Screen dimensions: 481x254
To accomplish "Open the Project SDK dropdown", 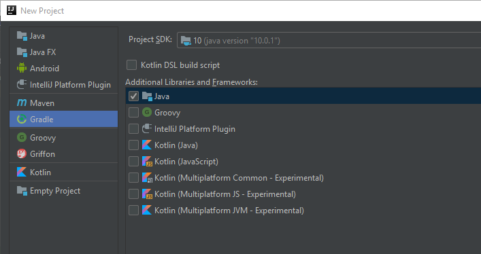I will pyautogui.click(x=329, y=40).
